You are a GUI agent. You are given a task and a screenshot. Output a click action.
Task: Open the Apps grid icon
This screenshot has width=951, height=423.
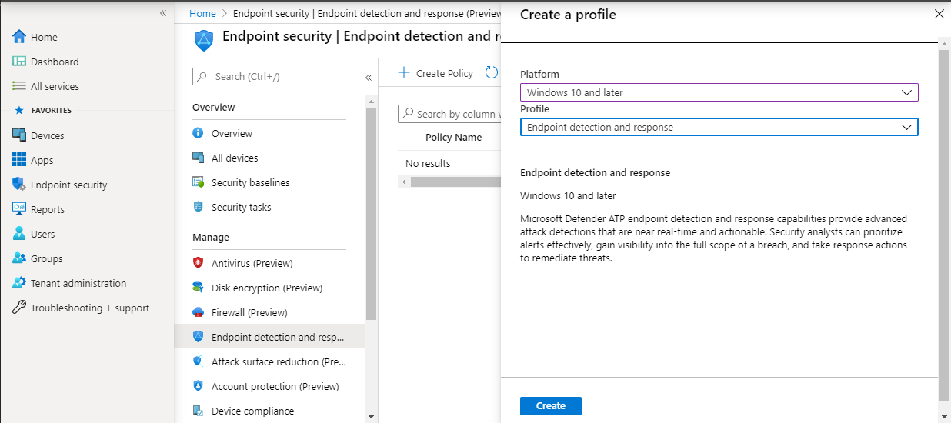point(19,160)
